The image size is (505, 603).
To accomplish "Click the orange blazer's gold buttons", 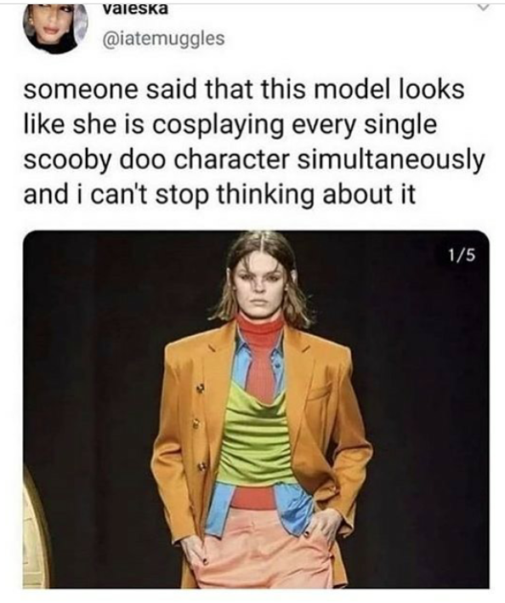I will [199, 426].
